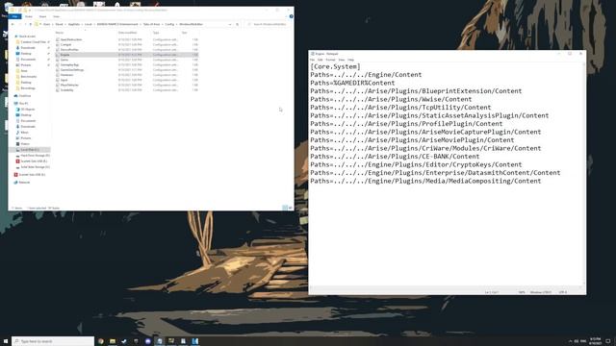Image resolution: width=616 pixels, height=346 pixels.
Task: Open the Share tab in File Explorer
Action: [x=42, y=16]
